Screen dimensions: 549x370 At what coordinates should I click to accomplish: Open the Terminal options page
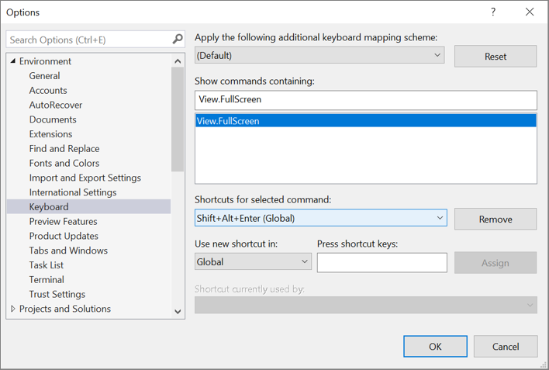47,279
